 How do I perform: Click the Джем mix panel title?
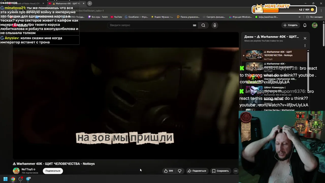(x=271, y=37)
